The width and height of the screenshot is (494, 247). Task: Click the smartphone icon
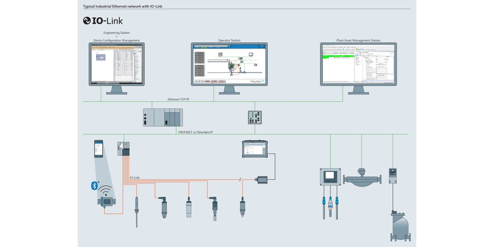click(98, 149)
